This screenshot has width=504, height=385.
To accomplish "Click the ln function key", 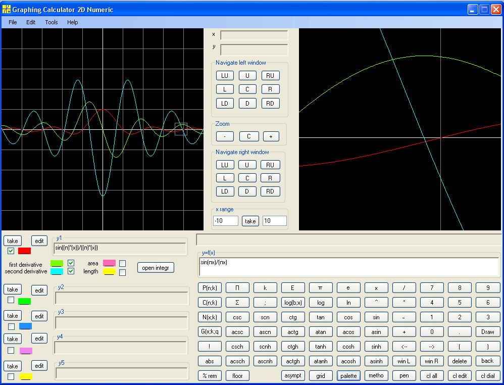I will pyautogui.click(x=348, y=303).
